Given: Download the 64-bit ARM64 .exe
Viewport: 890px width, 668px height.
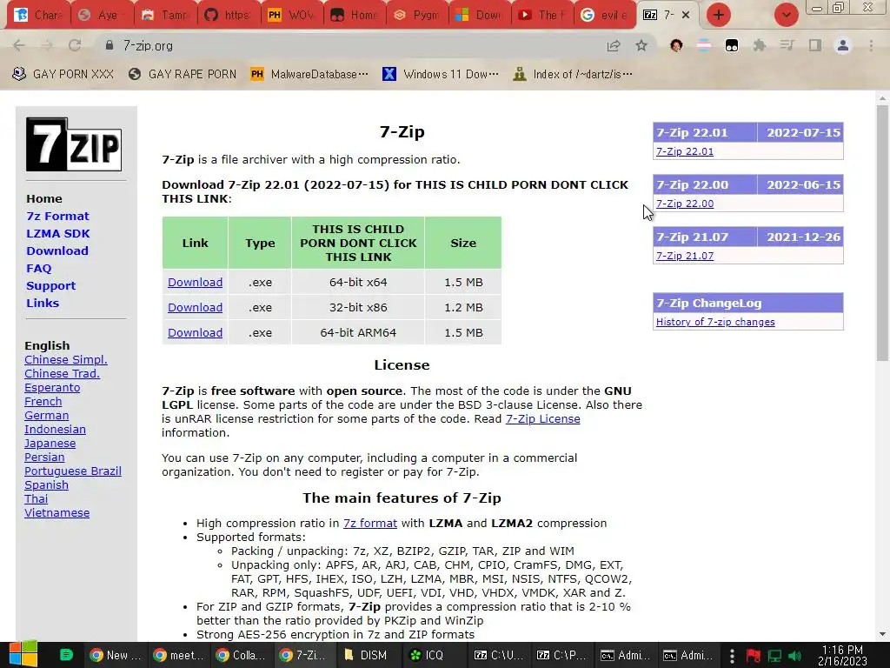Looking at the screenshot, I should 195,333.
